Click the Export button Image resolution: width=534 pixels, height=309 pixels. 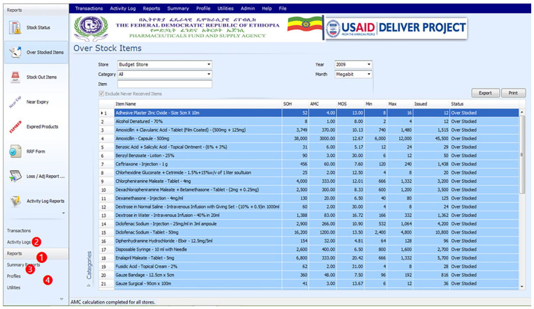[x=484, y=93]
